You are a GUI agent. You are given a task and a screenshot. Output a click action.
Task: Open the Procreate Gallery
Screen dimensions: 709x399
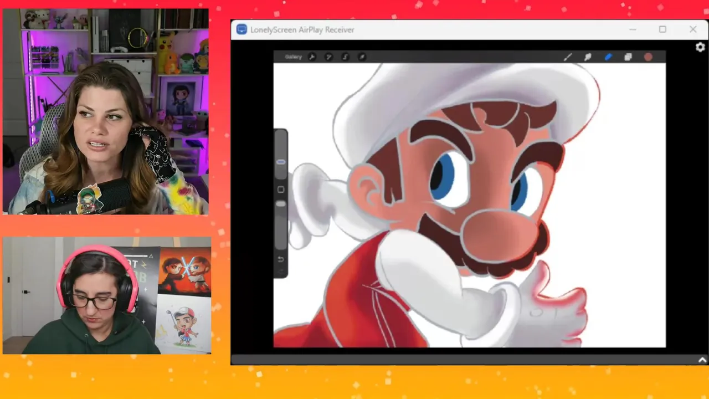[293, 57]
